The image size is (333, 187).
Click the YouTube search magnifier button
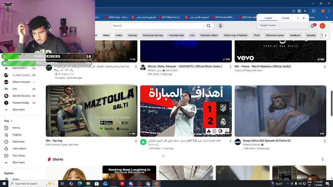click(208, 26)
